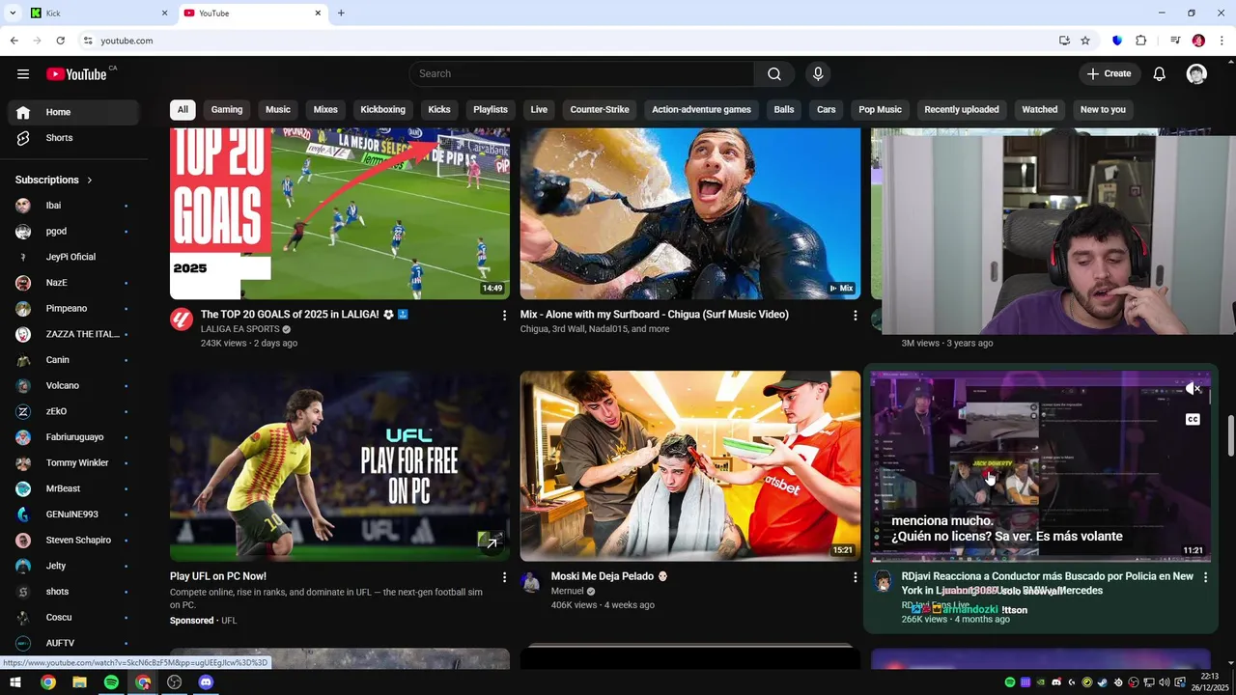Filter feed by Mixes chip
Viewport: 1236px width, 695px height.
[325, 110]
